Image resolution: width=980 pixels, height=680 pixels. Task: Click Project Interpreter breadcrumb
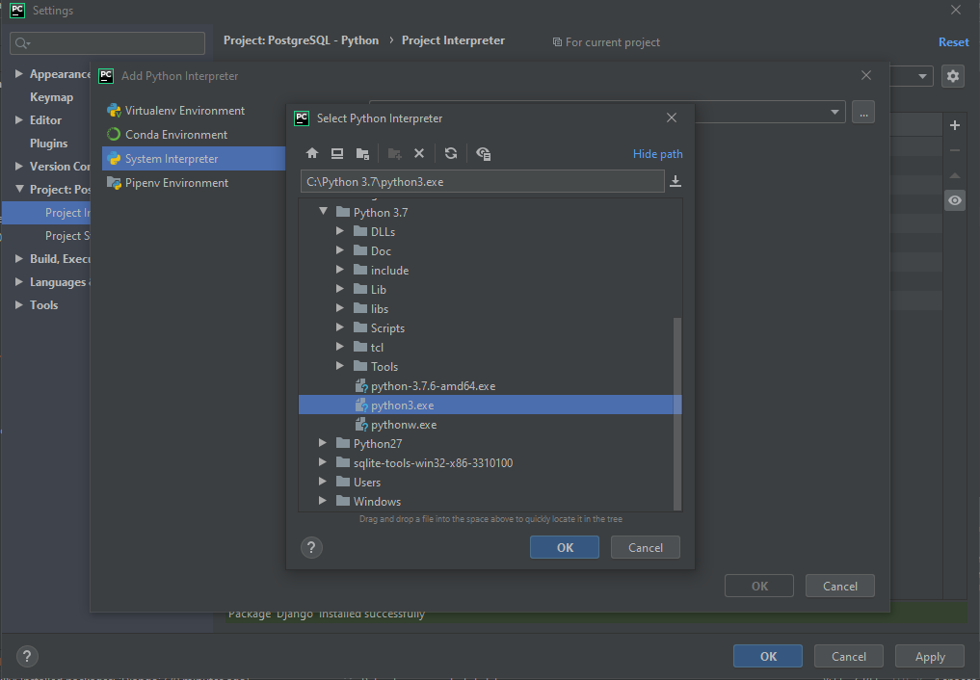[453, 40]
